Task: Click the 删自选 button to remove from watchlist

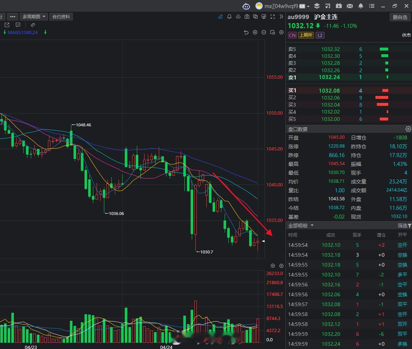Action: pos(400,17)
